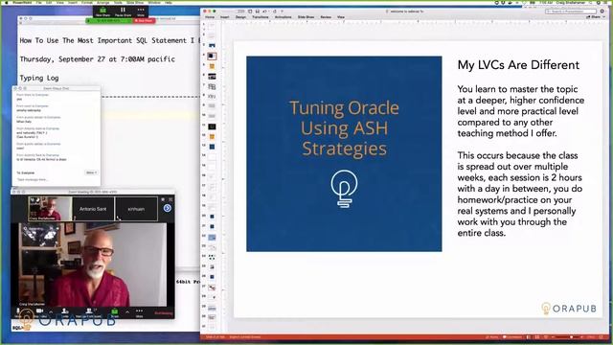Click the Tuning Oracle Using ASH Strategies image

click(344, 153)
